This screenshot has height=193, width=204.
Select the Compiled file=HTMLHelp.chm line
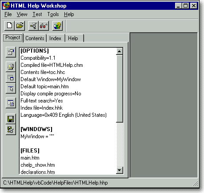click(x=52, y=65)
